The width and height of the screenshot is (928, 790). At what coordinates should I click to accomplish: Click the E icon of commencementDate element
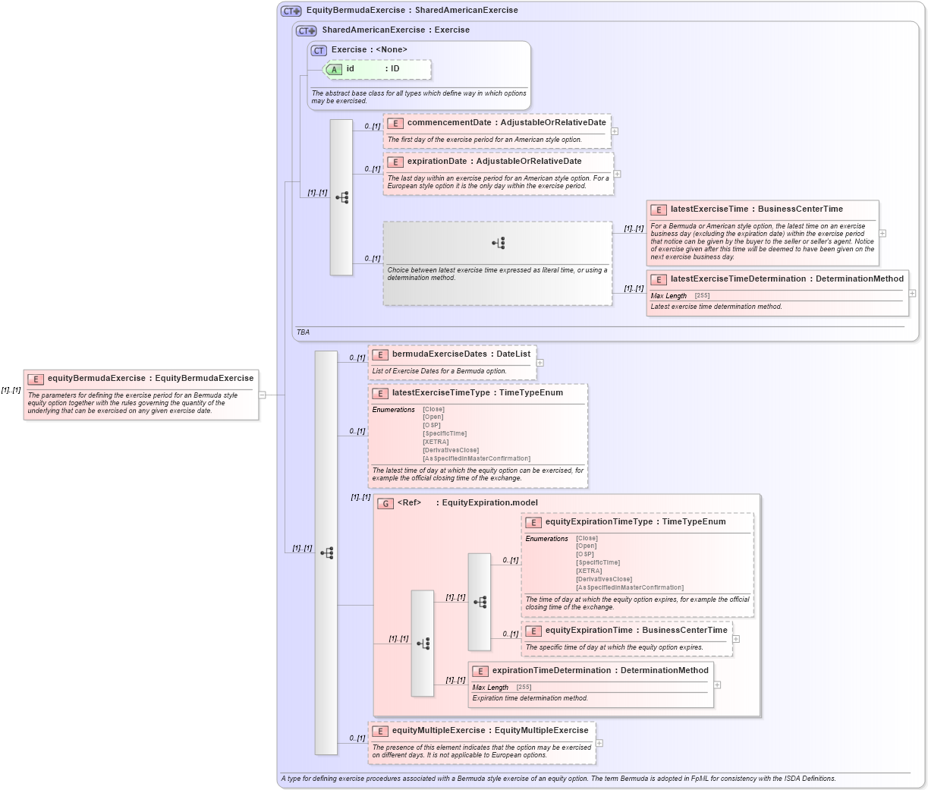[395, 122]
